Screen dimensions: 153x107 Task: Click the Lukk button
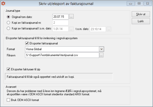[x=141, y=21]
